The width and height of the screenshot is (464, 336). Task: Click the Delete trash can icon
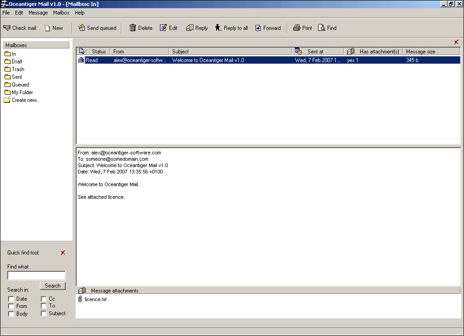[133, 28]
